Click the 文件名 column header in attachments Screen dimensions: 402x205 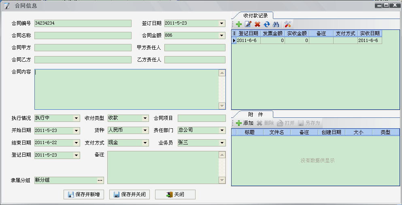[x=277, y=132]
